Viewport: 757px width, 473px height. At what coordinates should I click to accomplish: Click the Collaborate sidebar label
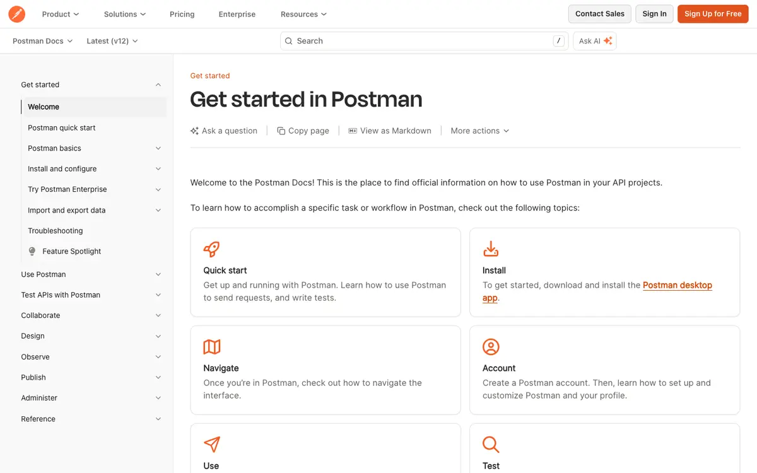coord(40,315)
